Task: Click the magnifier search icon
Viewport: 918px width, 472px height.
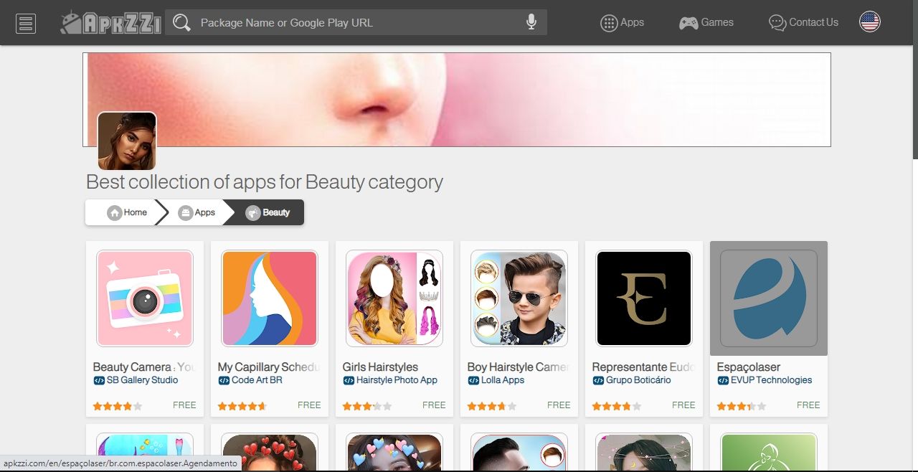Action: point(181,23)
